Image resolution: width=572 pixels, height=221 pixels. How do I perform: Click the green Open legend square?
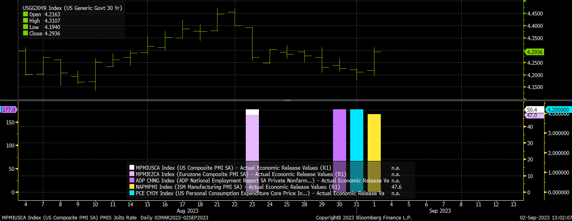pos(25,14)
